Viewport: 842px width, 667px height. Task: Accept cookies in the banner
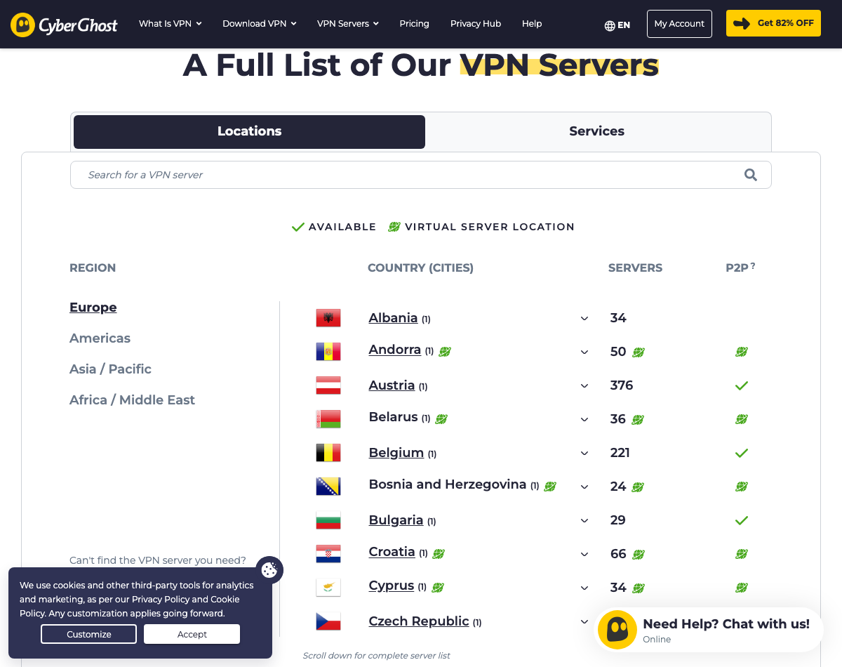tap(192, 634)
